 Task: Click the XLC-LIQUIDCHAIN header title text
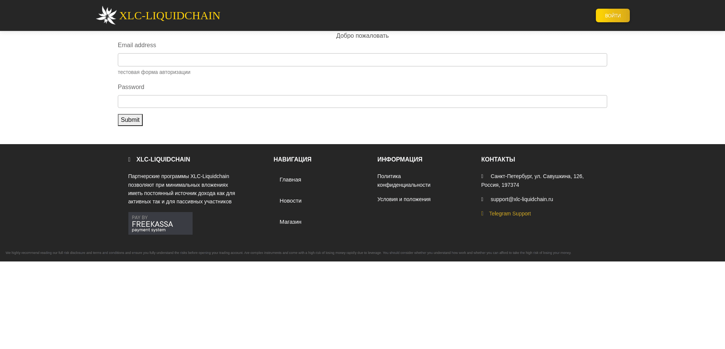pyautogui.click(x=170, y=15)
